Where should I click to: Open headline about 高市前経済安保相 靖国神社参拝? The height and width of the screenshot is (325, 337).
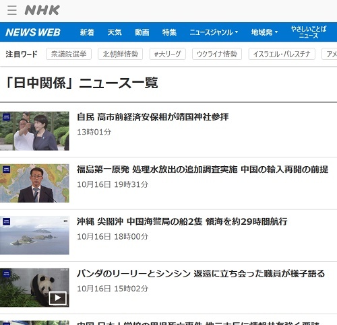click(153, 117)
